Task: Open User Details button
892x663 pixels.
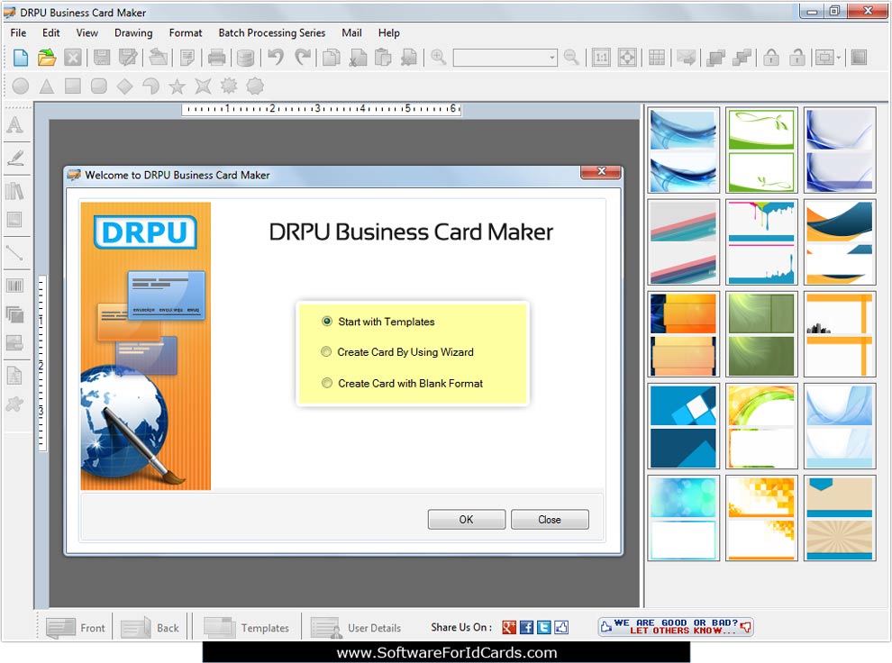Action: tap(356, 628)
